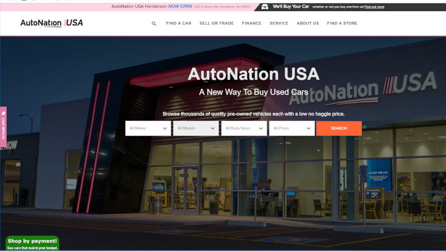Click the green Shop by payment button
This screenshot has width=446, height=251.
point(33,243)
